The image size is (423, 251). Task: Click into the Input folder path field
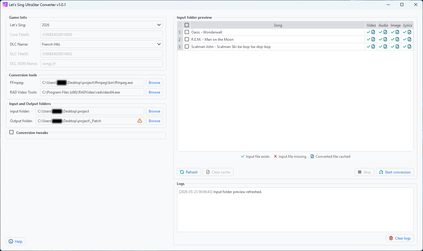(90, 111)
